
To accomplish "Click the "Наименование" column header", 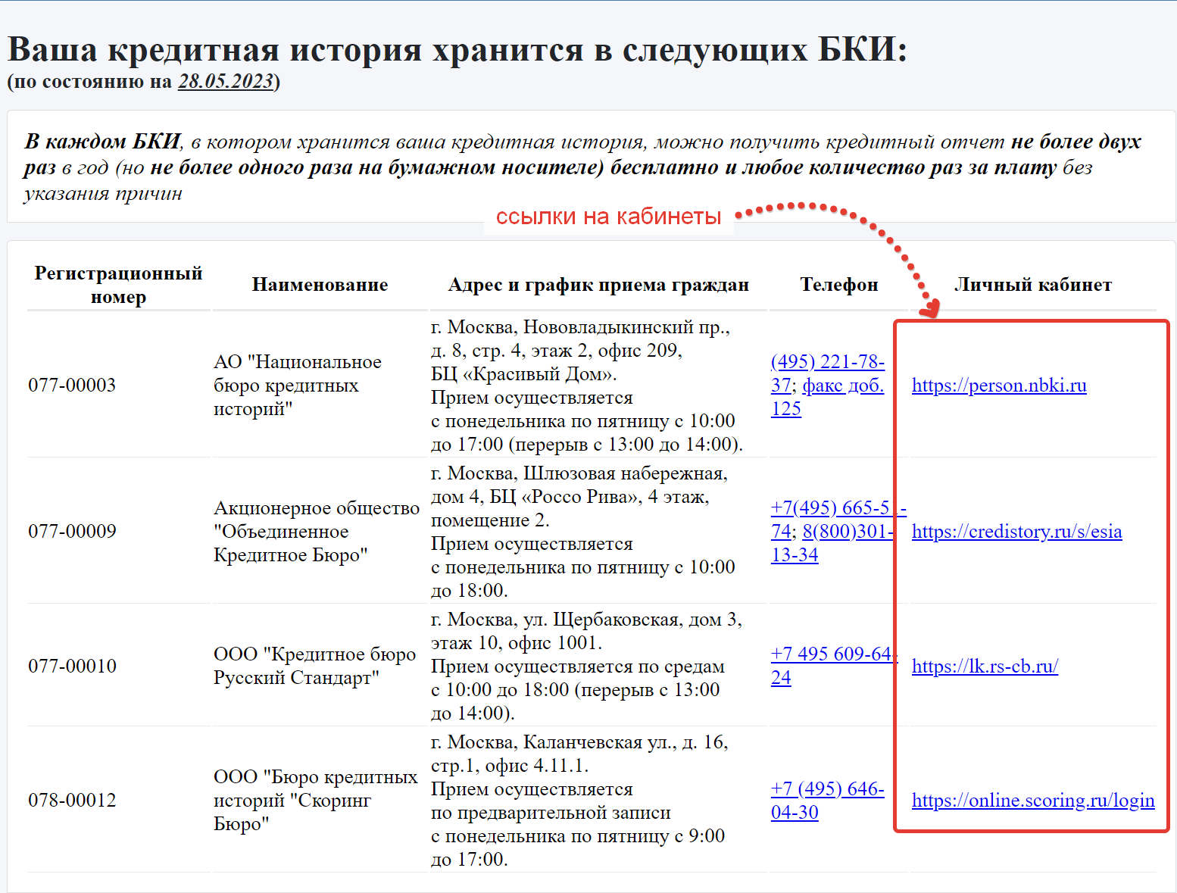I will pos(320,285).
